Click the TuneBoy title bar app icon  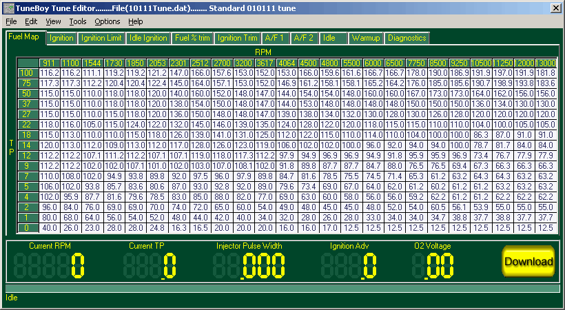click(x=9, y=8)
